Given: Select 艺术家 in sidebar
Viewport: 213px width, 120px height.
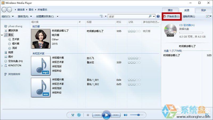Looking at the screenshot, I should [x=14, y=39].
